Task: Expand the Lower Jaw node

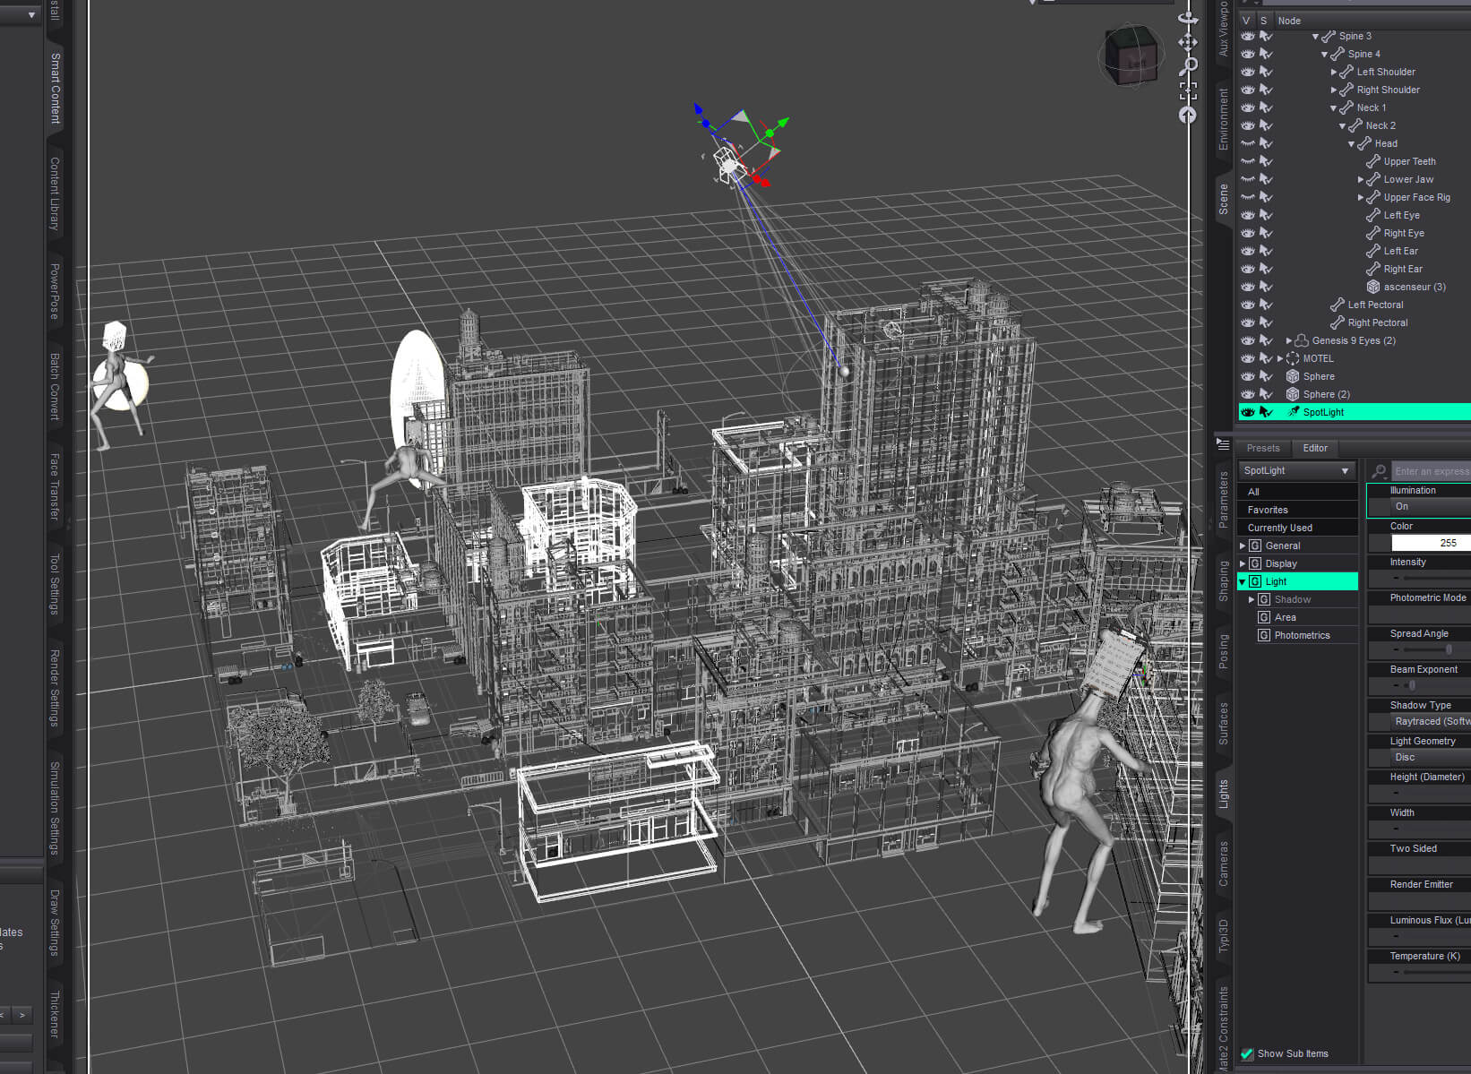Action: coord(1360,180)
